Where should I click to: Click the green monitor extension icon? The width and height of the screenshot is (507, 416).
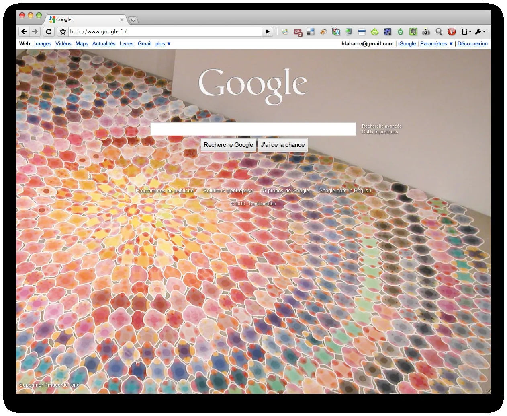[x=349, y=32]
